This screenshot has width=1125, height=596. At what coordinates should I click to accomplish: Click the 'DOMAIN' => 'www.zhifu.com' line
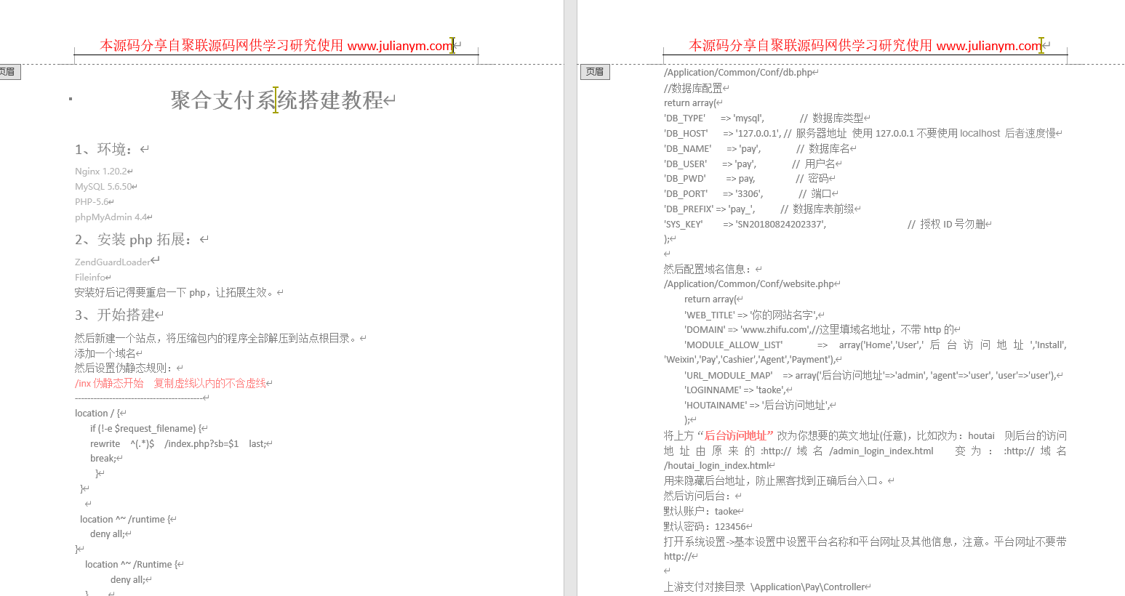[819, 329]
